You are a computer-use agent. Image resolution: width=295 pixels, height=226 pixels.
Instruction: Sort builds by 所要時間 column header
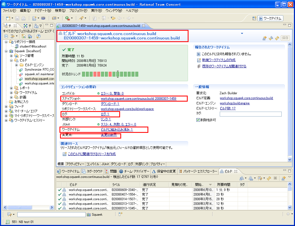pyautogui.click(x=226, y=185)
